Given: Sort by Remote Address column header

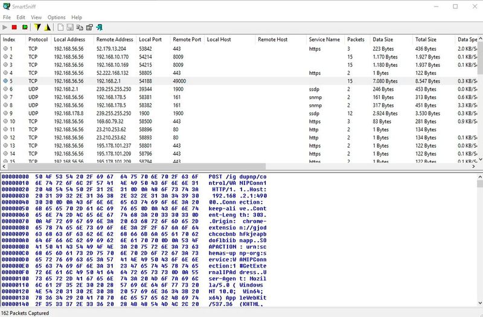Looking at the screenshot, I should (115, 39).
